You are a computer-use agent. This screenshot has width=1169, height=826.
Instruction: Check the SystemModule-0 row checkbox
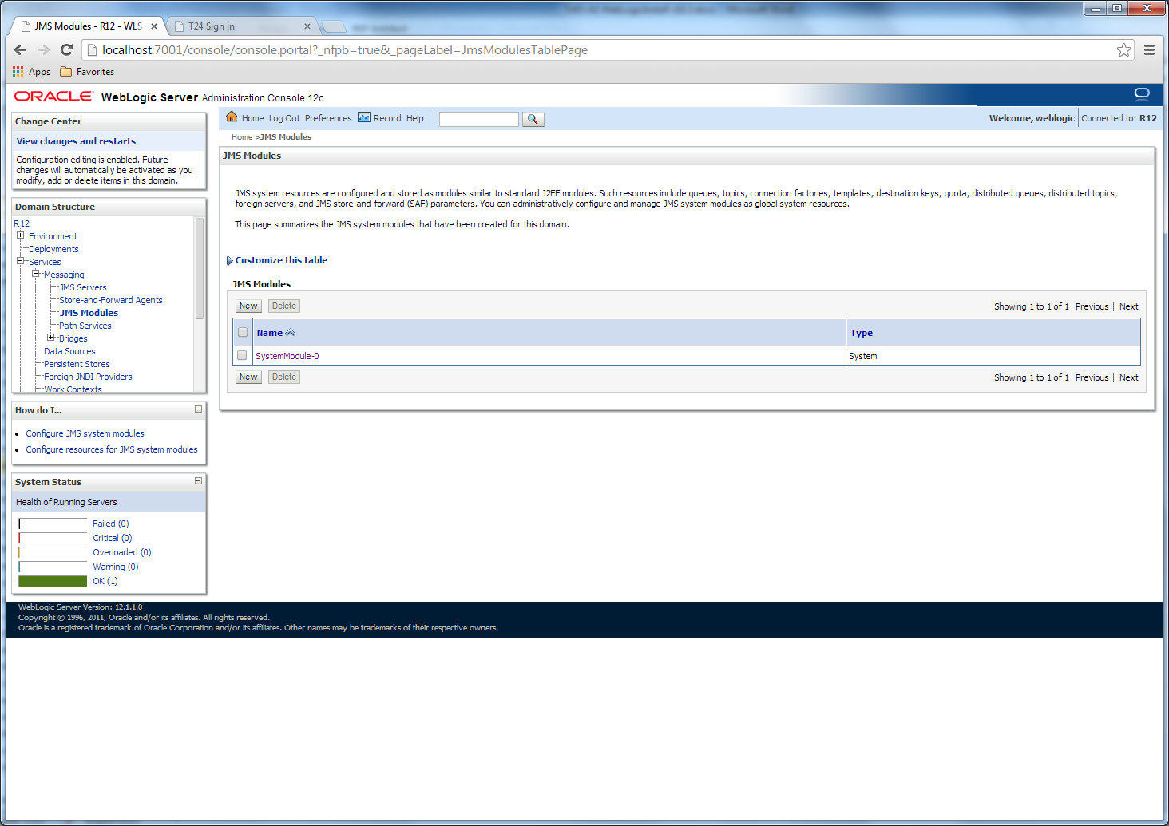pyautogui.click(x=242, y=355)
